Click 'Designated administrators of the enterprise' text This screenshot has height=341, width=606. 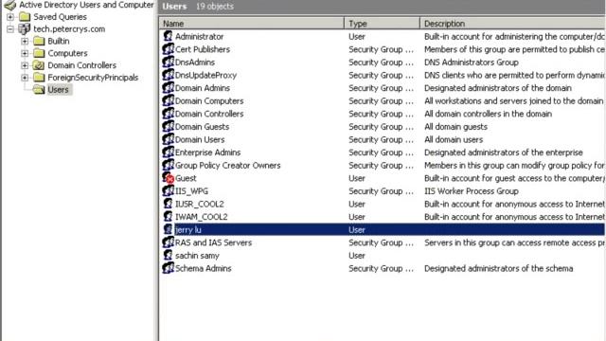[x=503, y=153]
